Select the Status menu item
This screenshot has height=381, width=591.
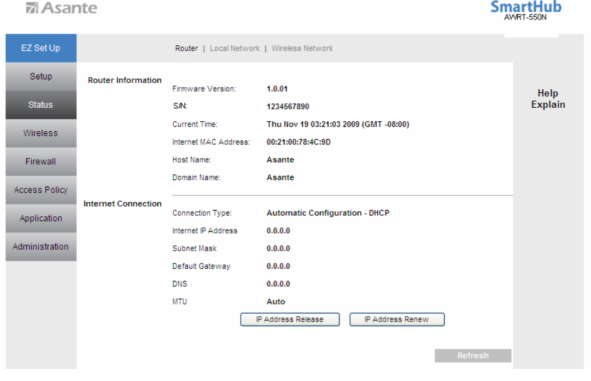41,105
